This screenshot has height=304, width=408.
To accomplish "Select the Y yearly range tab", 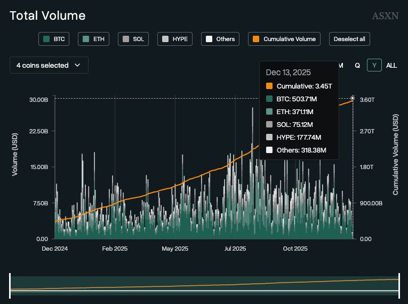I will 374,65.
